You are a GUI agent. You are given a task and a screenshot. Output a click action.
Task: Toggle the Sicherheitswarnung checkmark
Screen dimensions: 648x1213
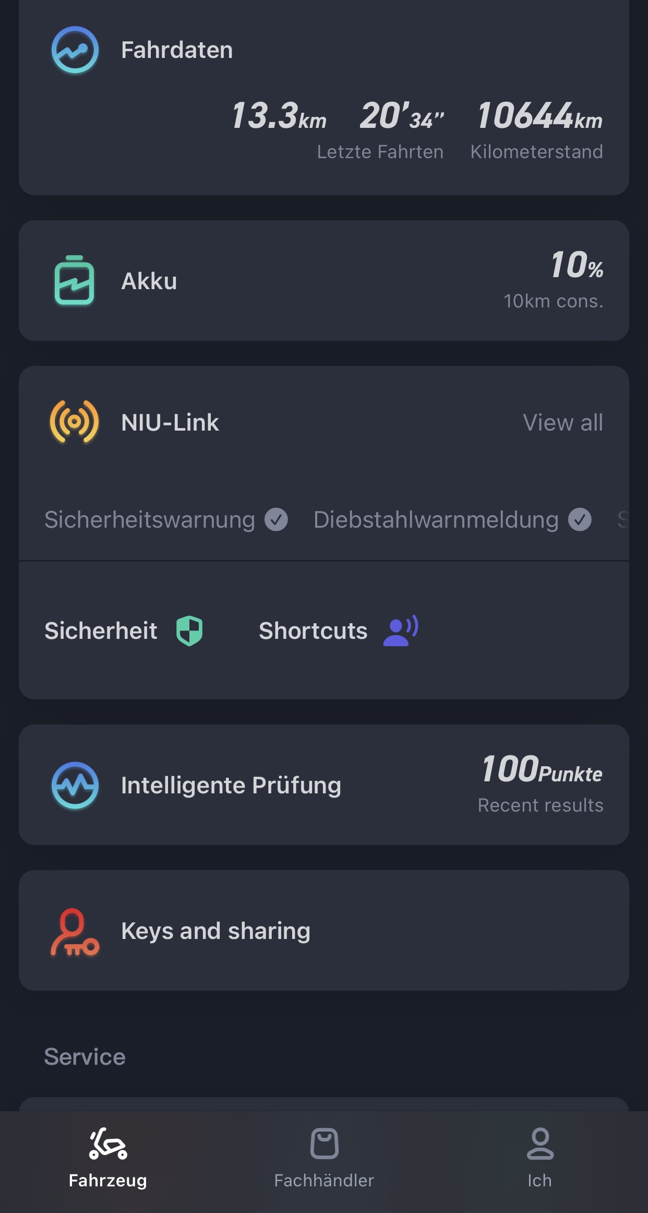(x=276, y=519)
